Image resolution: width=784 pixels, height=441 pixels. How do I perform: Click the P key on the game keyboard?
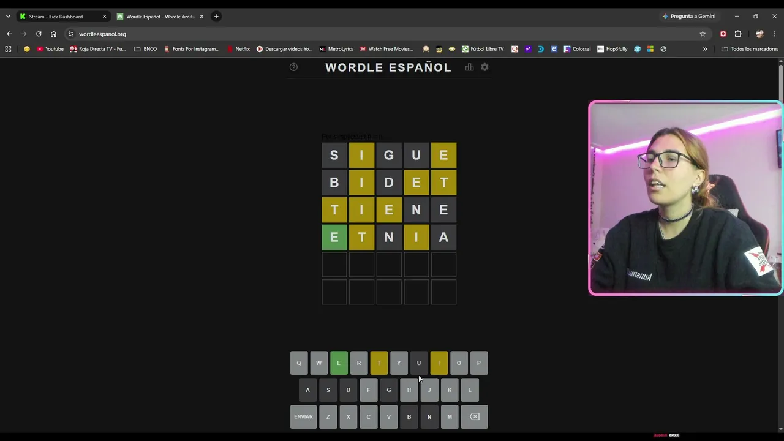[479, 363]
